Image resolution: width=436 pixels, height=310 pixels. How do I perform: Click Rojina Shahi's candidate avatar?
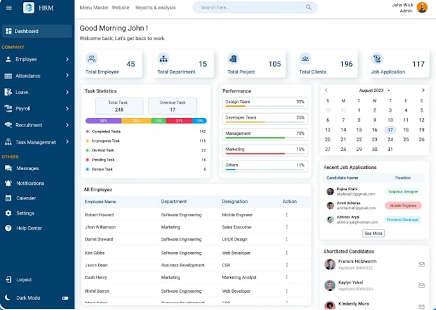[330, 191]
